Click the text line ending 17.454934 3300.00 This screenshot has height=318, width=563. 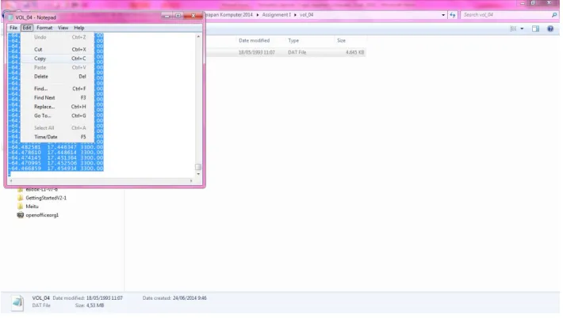(x=56, y=168)
